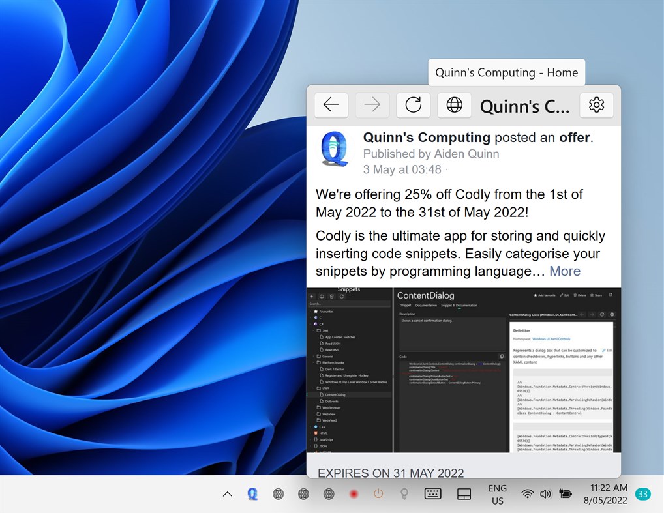Toggle the lightbulb icon in the system tray
This screenshot has width=664, height=513.
coord(404,494)
